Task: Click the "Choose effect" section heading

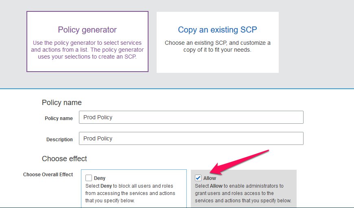Action: (x=64, y=158)
